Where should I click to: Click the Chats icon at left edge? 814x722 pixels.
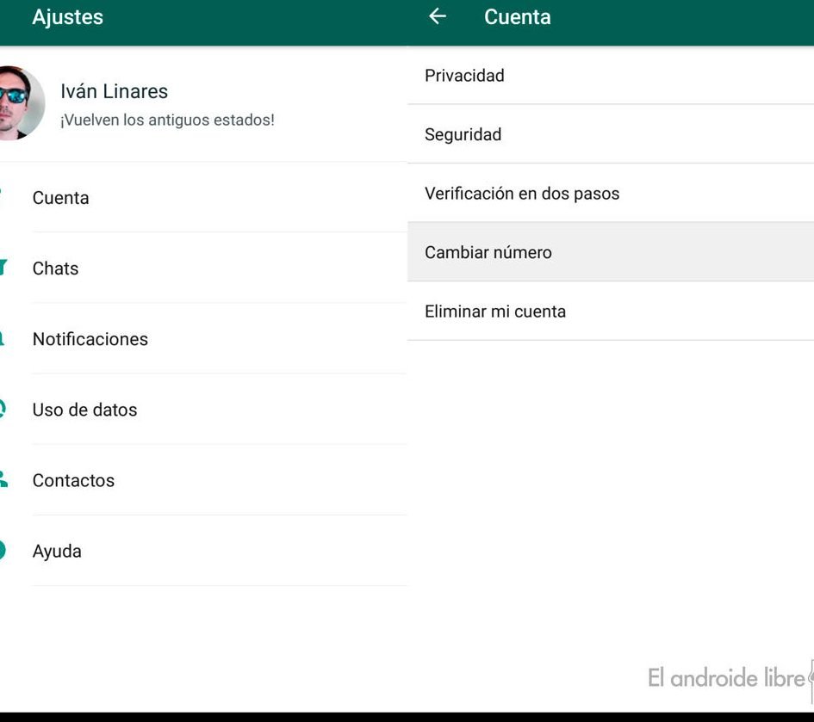coord(3,268)
